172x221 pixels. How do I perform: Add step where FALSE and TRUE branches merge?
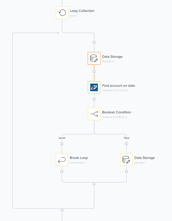[94, 184]
